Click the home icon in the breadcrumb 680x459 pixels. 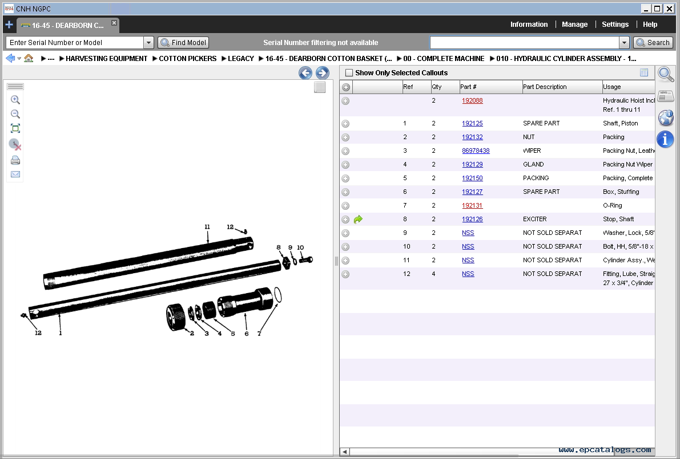click(29, 59)
